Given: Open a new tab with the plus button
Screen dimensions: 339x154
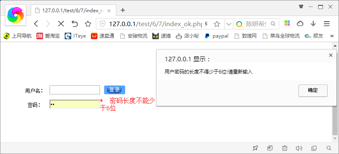Looking at the screenshot, I should tap(123, 10).
